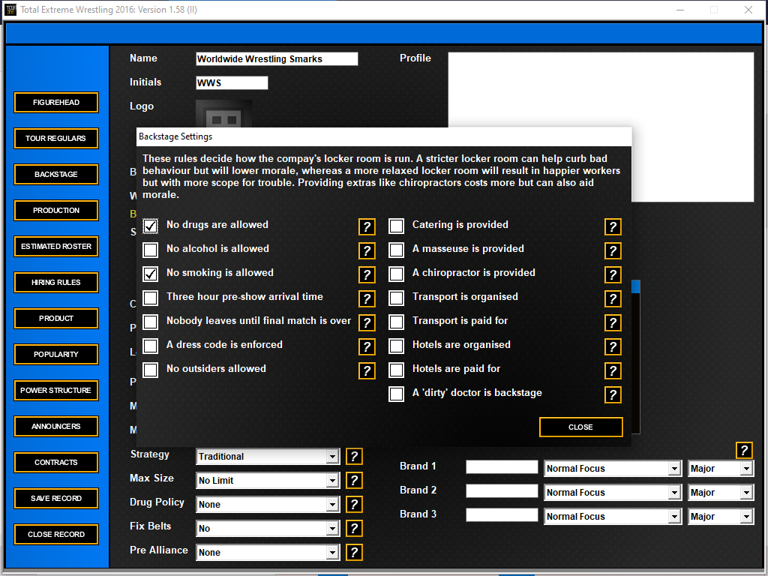
Task: Open help for 'dirty' doctor is backstage
Action: (613, 394)
